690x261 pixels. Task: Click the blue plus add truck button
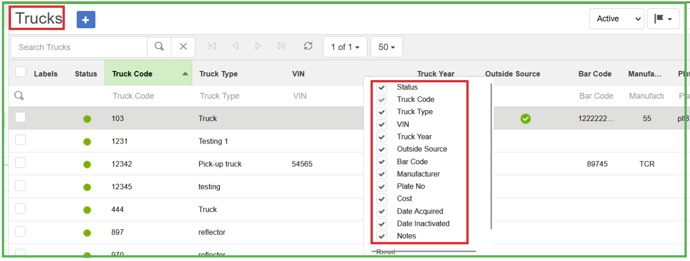[86, 20]
